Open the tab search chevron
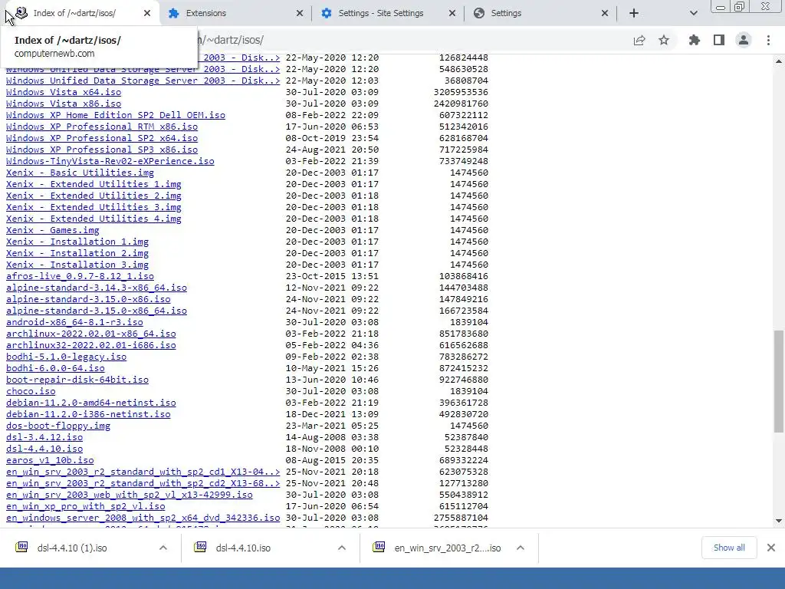 (693, 13)
